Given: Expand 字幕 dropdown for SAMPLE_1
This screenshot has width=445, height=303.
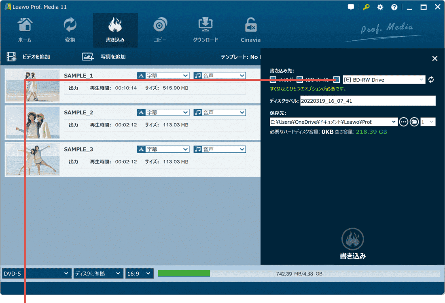Looking at the screenshot, I should pos(163,76).
